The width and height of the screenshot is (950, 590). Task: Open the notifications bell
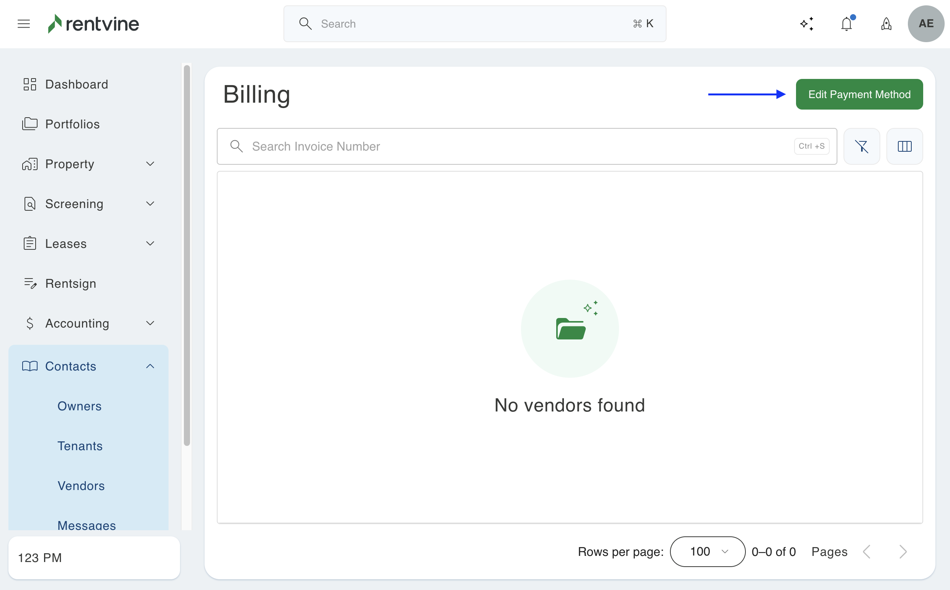tap(846, 24)
